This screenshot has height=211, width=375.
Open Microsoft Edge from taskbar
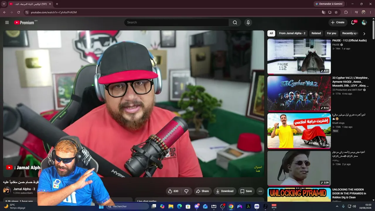coord(179,207)
